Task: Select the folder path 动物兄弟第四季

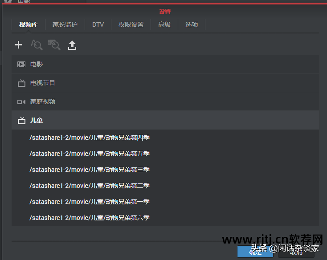Action: point(90,138)
